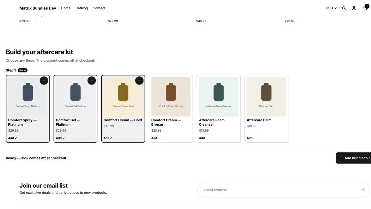Click the $45.99 price on Comfort Cream Gold card
The width and height of the screenshot is (371, 209).
click(x=109, y=126)
